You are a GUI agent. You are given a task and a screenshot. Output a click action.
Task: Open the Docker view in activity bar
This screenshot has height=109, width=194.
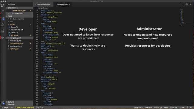click(x=3, y=38)
